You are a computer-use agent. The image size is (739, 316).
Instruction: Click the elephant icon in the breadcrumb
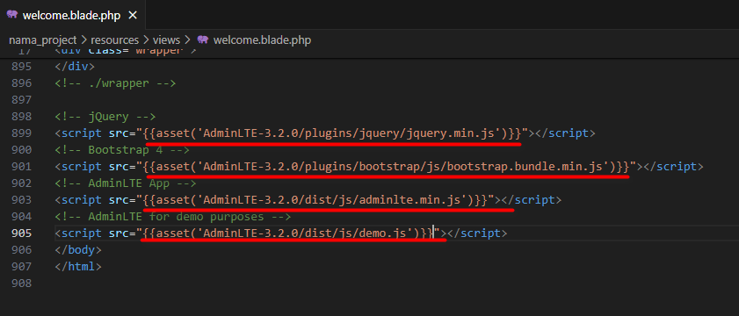point(203,40)
